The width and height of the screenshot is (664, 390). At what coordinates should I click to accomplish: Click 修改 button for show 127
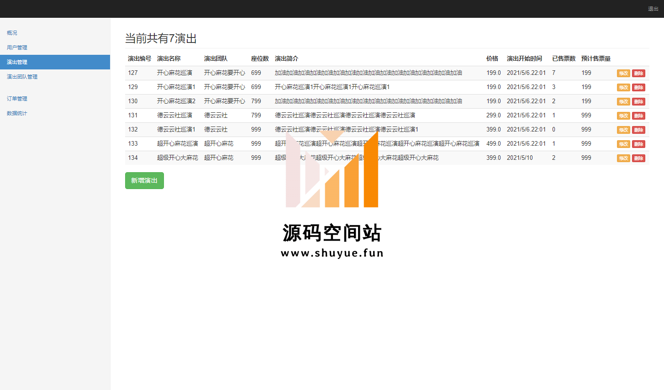[623, 73]
